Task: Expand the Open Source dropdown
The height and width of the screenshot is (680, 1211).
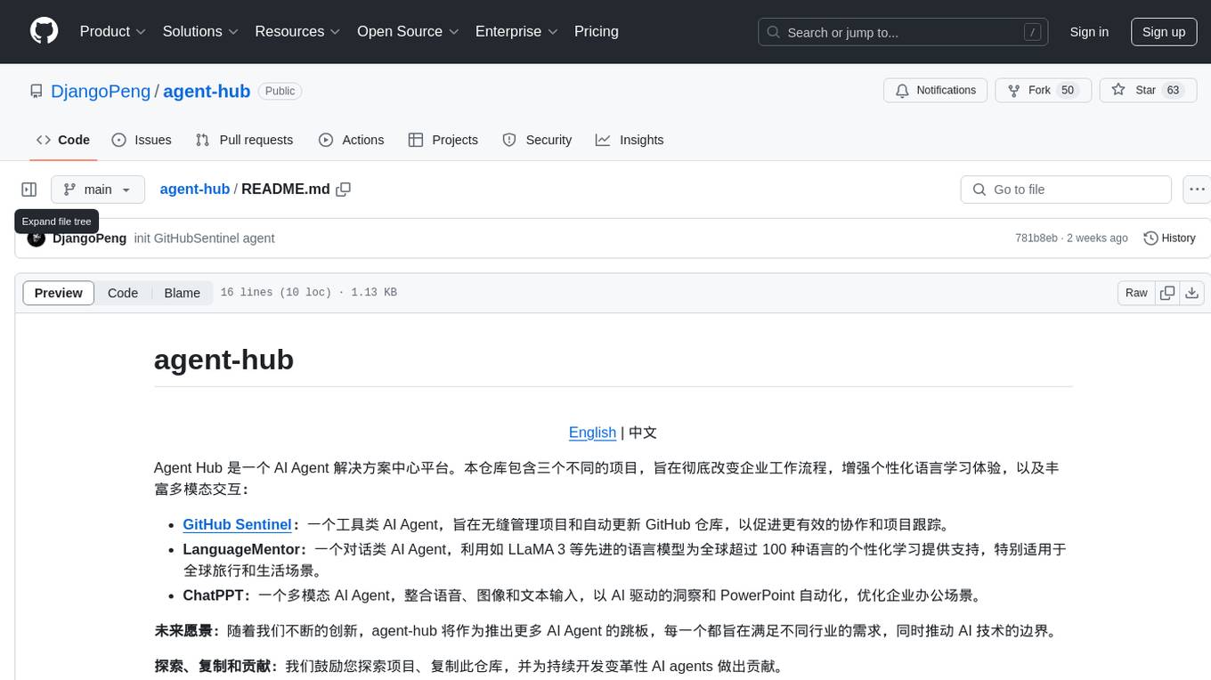Action: [408, 31]
